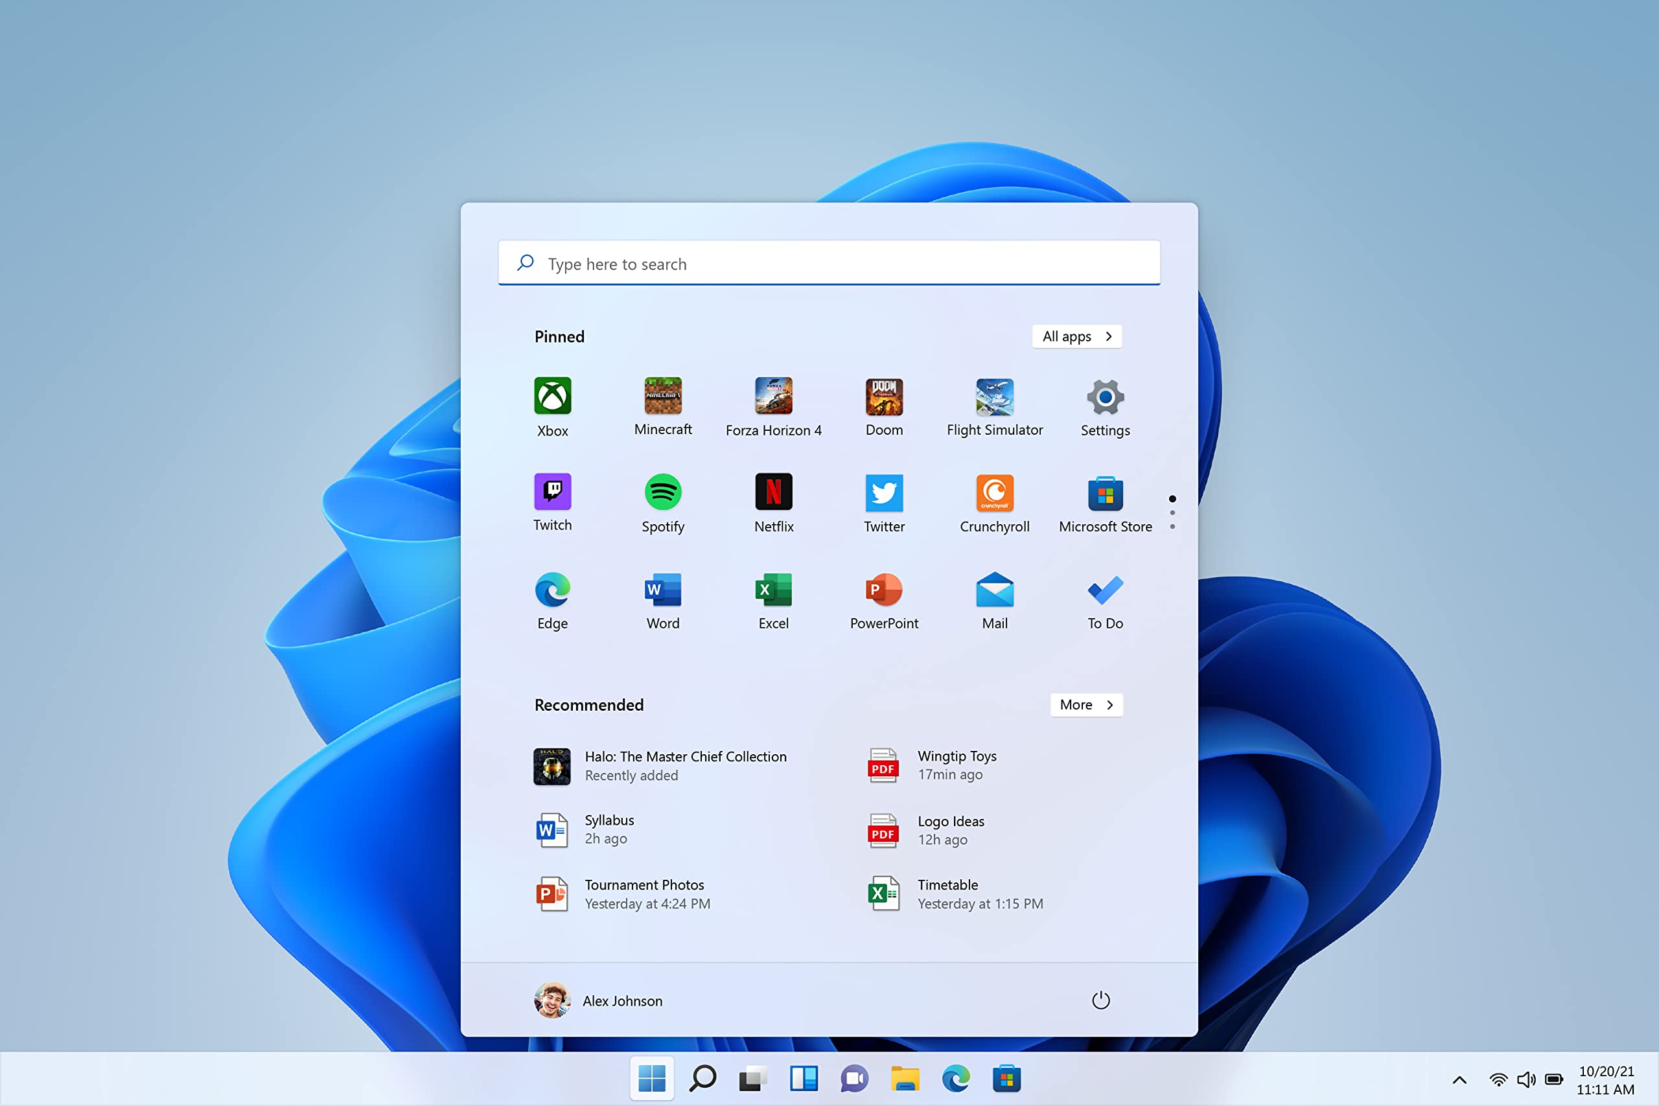
Task: Click the search input field
Action: pos(829,263)
